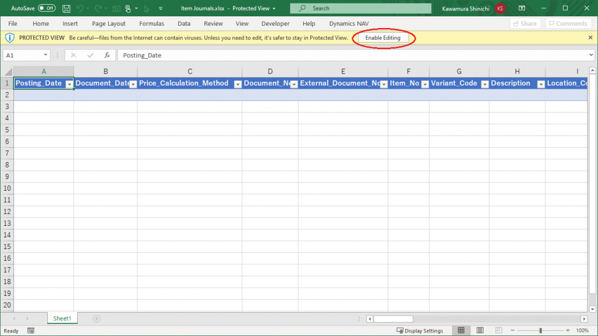This screenshot has width=598, height=336.
Task: Toggle the AutoSave switch
Action: pos(47,8)
